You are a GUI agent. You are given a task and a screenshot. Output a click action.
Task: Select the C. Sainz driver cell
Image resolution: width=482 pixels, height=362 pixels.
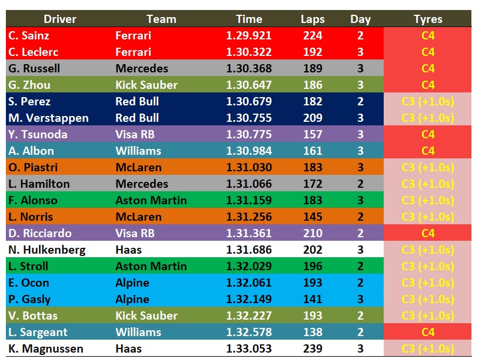coord(29,35)
